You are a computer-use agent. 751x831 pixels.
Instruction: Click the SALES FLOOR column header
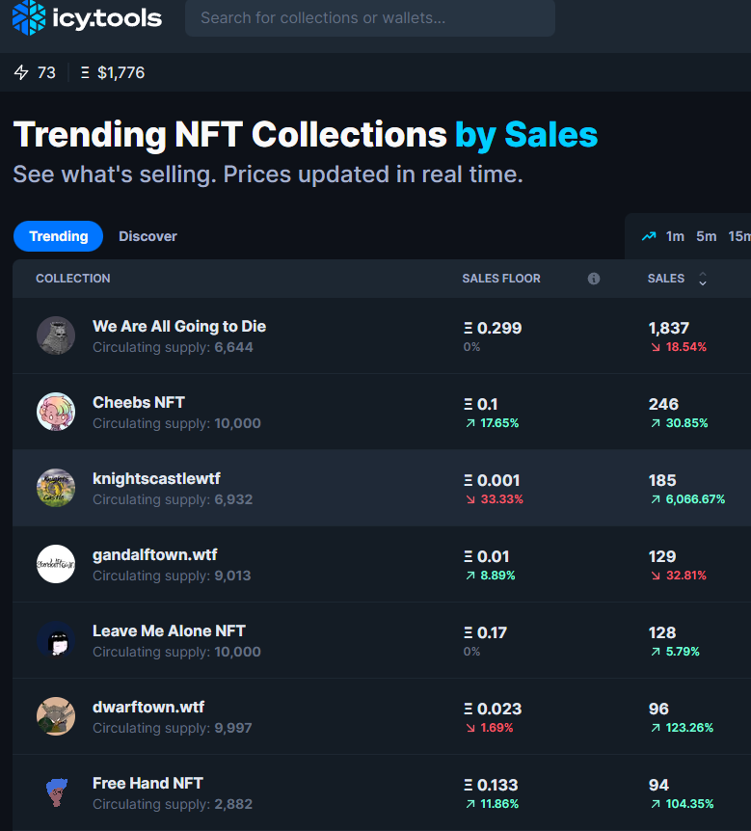501,279
